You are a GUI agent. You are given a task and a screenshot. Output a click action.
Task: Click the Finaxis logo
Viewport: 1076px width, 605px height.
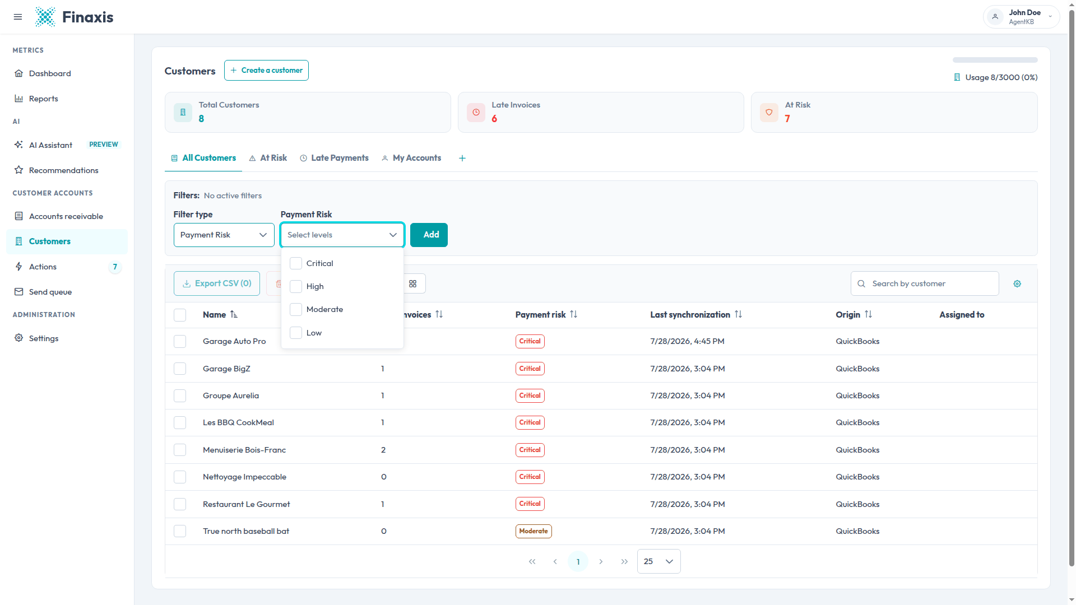click(74, 17)
